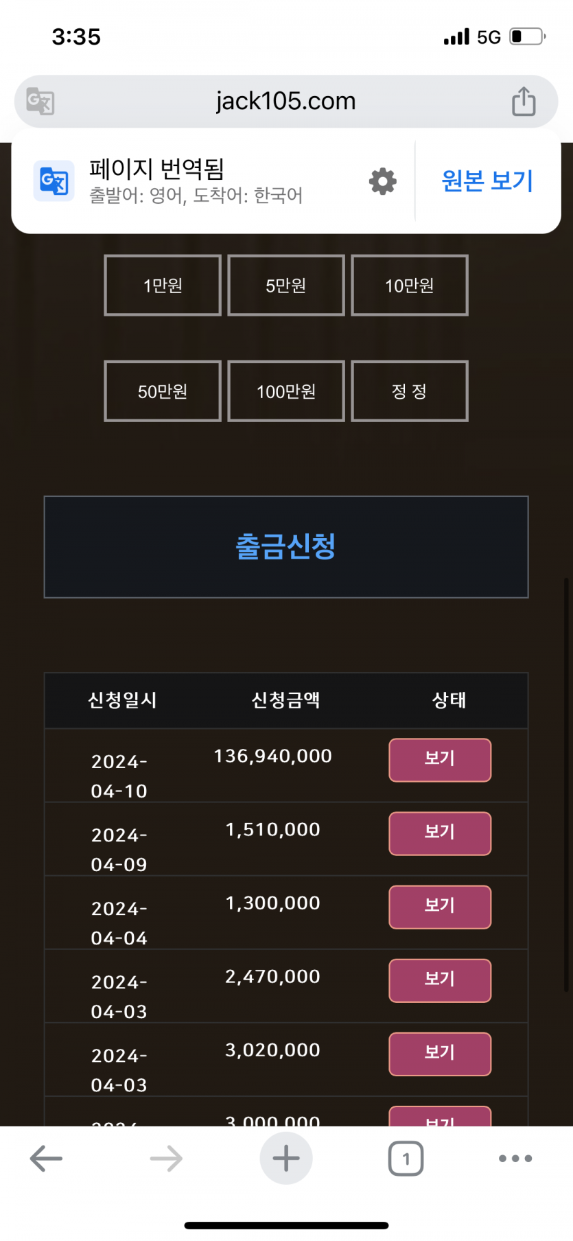Select the 5만원 amount button
This screenshot has width=573, height=1241.
(286, 286)
